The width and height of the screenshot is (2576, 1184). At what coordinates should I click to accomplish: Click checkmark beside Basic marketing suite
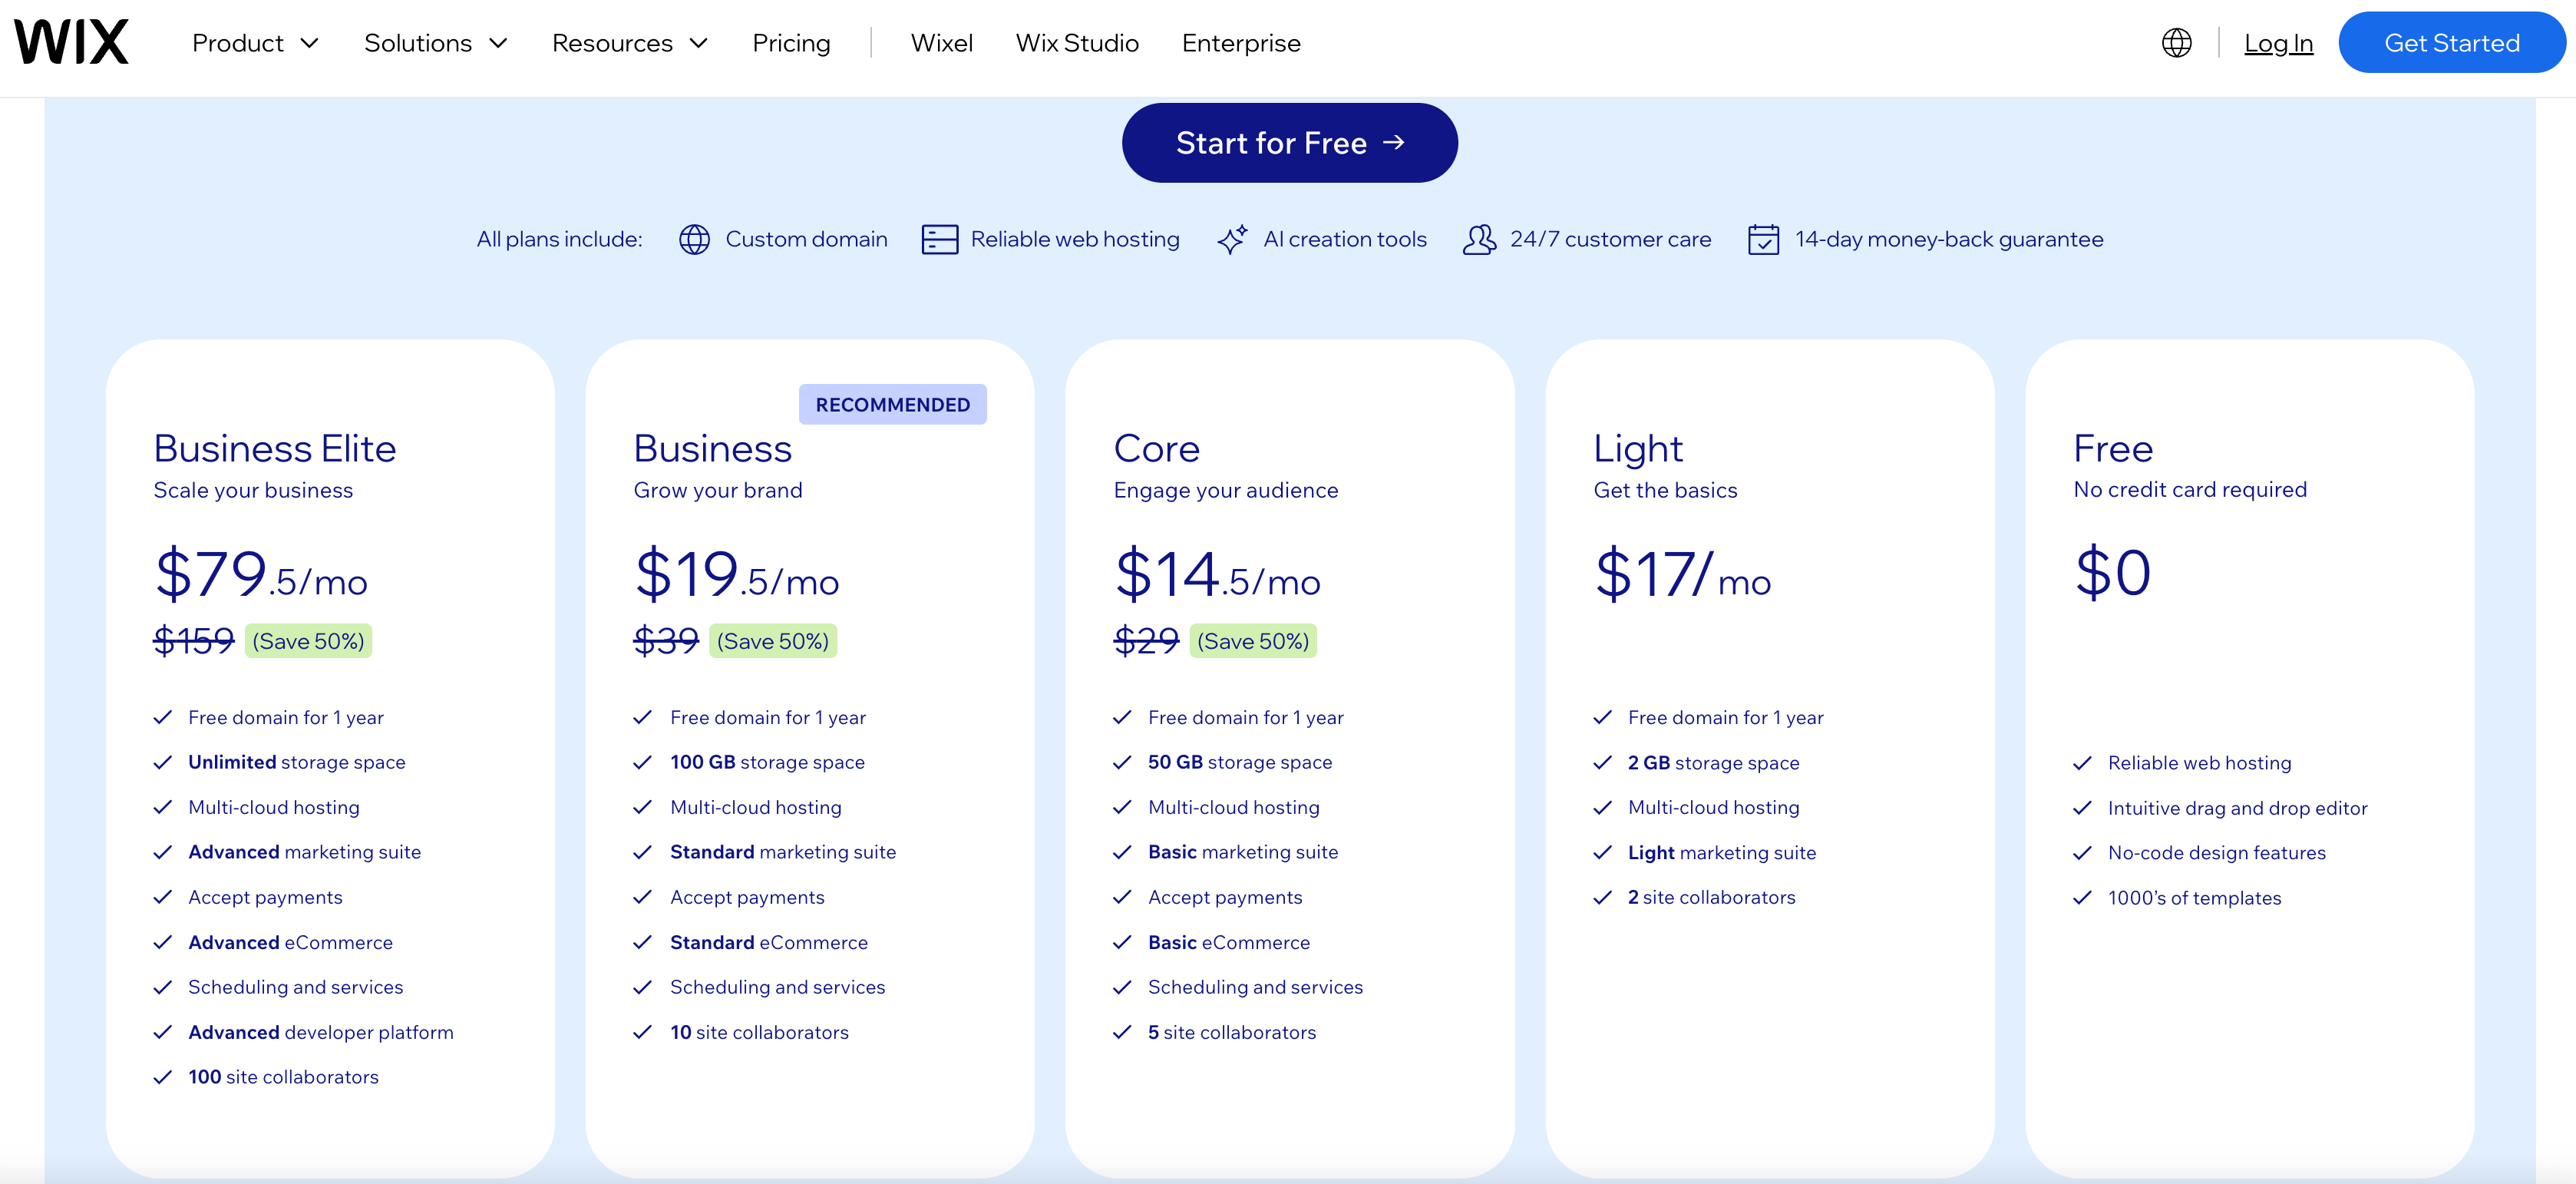coord(1122,853)
